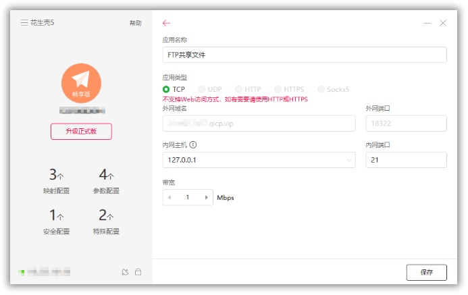The height and width of the screenshot is (295, 468).
Task: Minimize the window
Action: click(x=427, y=23)
